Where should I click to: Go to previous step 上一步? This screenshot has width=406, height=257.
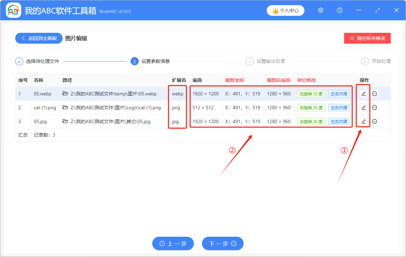tap(173, 243)
